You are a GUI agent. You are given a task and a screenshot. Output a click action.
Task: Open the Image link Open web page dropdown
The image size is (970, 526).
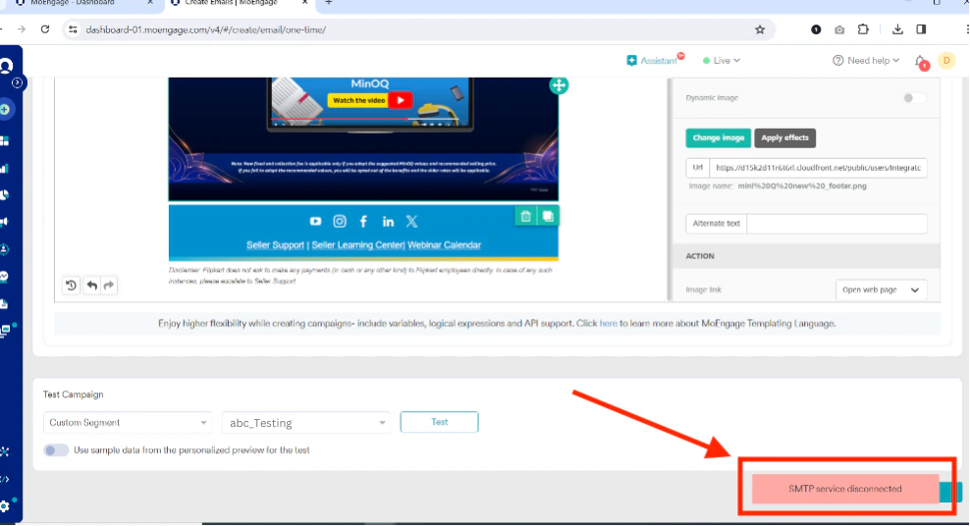tap(881, 289)
